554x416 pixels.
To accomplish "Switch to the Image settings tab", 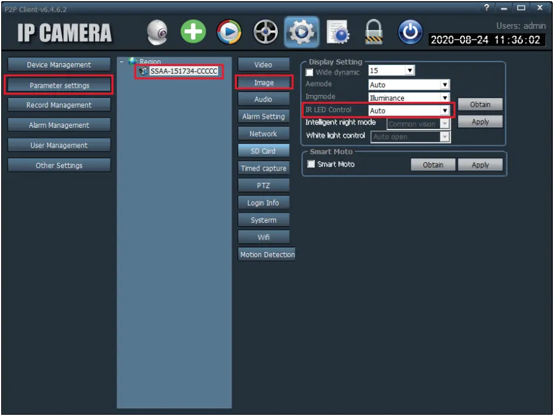I will point(264,82).
